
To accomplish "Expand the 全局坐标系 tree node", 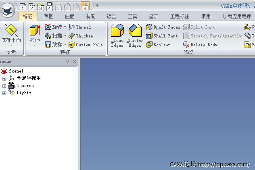I will [x=4, y=79].
